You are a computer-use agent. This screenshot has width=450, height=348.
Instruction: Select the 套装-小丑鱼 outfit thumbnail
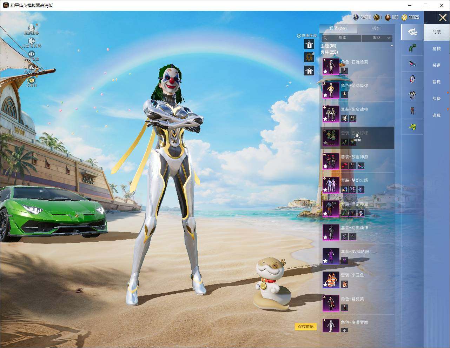tap(331, 280)
